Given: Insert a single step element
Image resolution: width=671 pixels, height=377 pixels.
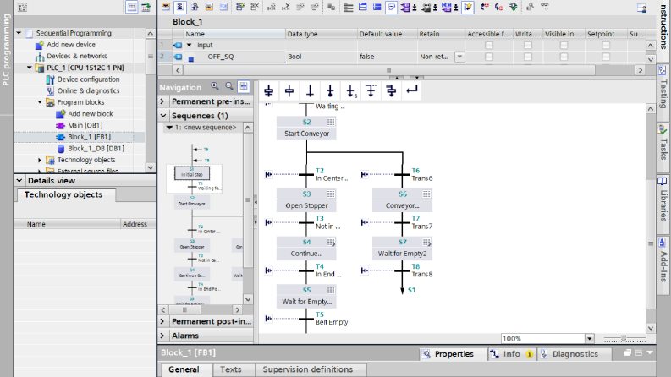Looking at the screenshot, I should (289, 90).
